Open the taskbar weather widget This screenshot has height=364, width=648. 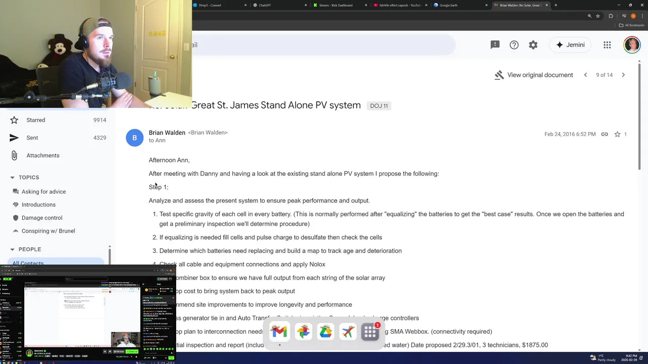(603, 357)
